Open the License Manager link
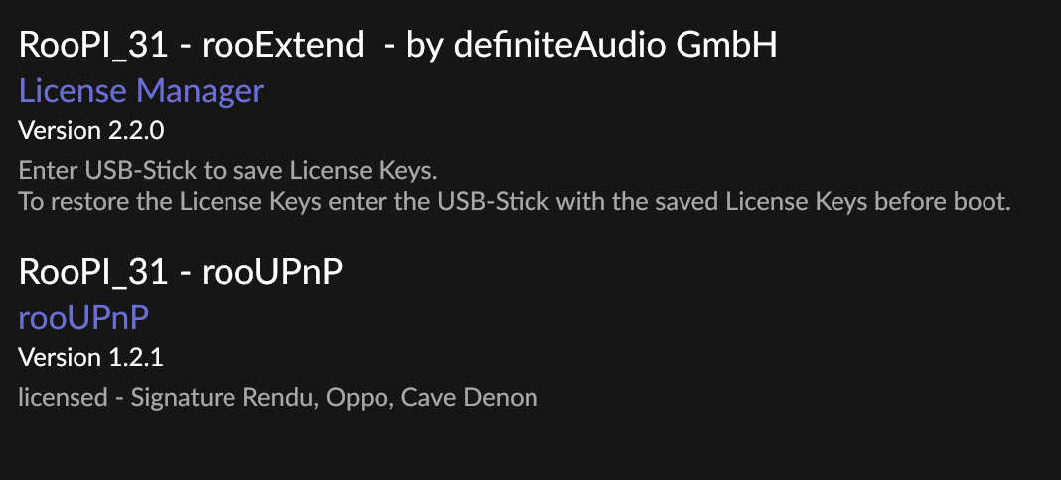The image size is (1061, 480). click(x=141, y=91)
